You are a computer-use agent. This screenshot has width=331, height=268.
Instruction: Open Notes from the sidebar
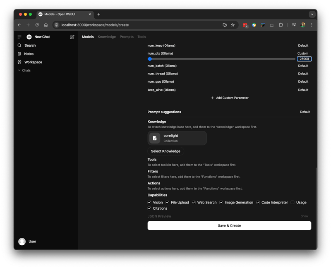click(29, 54)
